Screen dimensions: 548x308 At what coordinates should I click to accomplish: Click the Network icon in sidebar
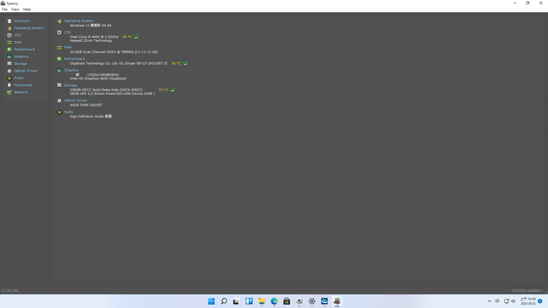[x=9, y=92]
